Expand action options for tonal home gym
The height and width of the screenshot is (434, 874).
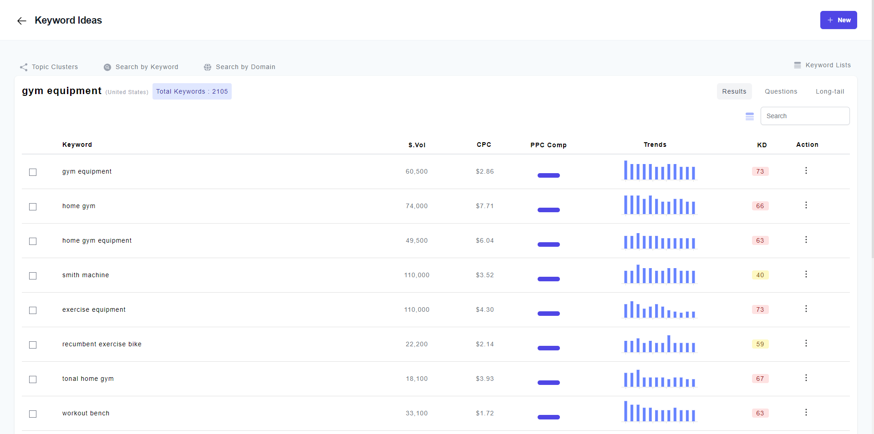pyautogui.click(x=806, y=378)
